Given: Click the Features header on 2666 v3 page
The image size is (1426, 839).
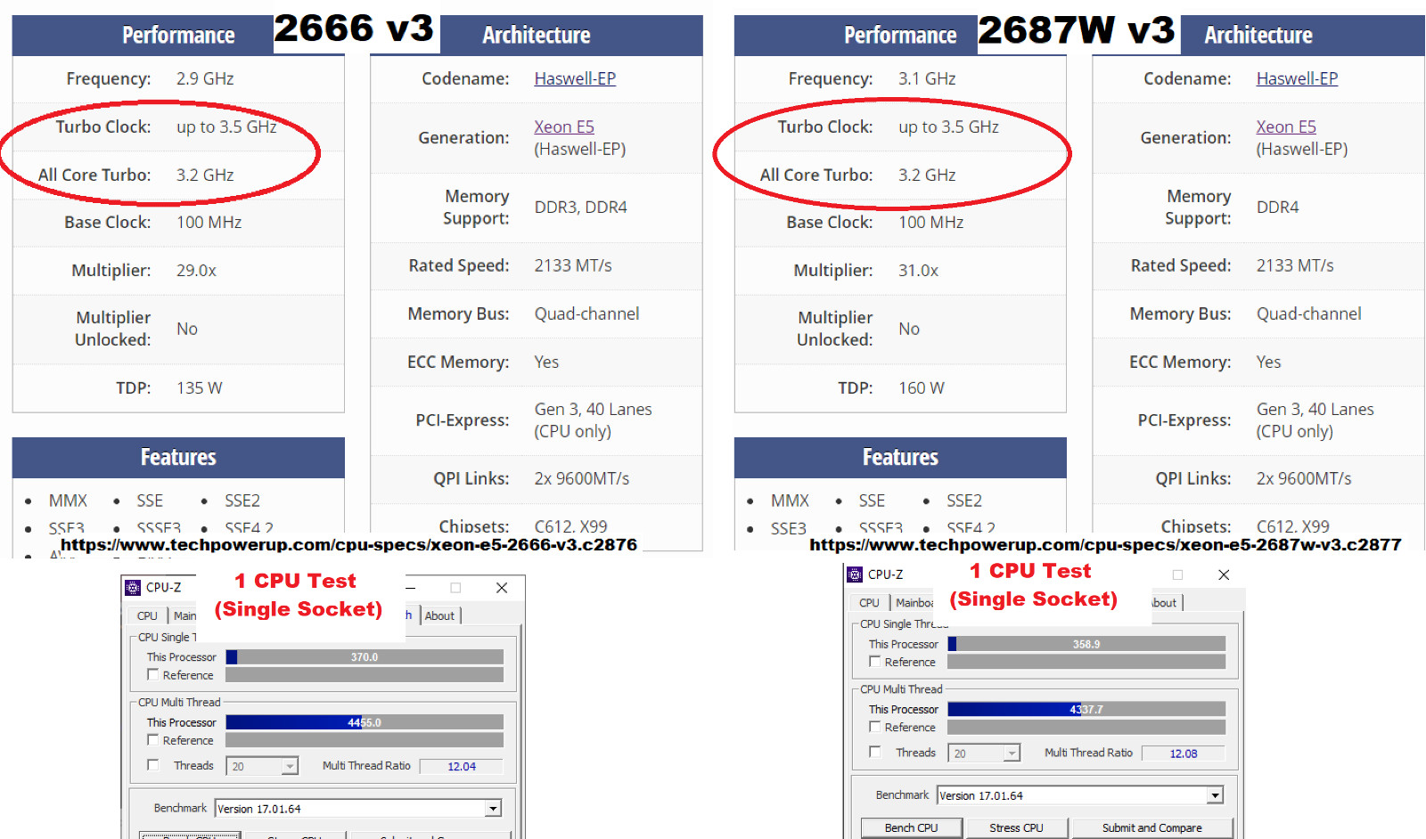Looking at the screenshot, I should pos(178,457).
